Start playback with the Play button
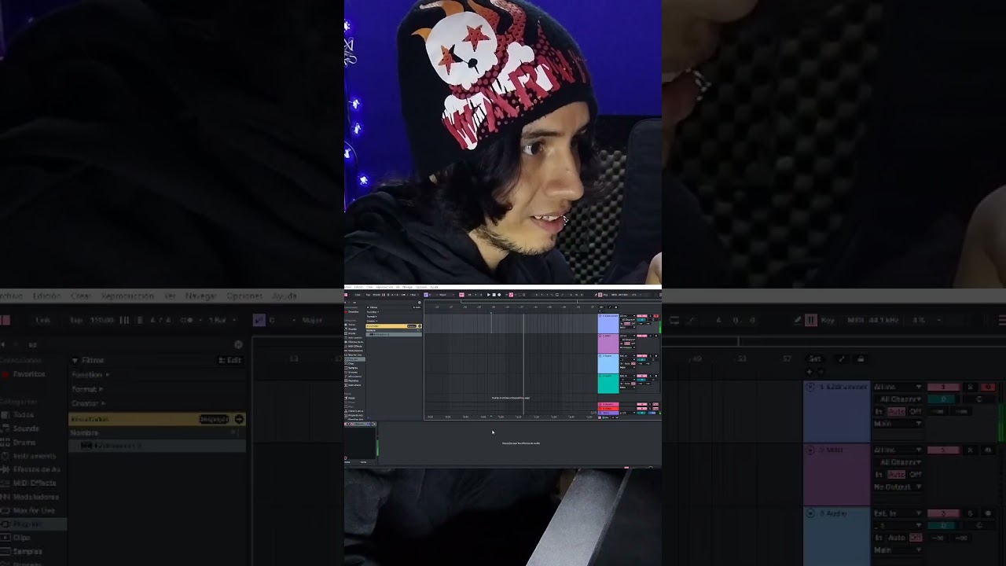This screenshot has height=566, width=1006. (x=488, y=295)
